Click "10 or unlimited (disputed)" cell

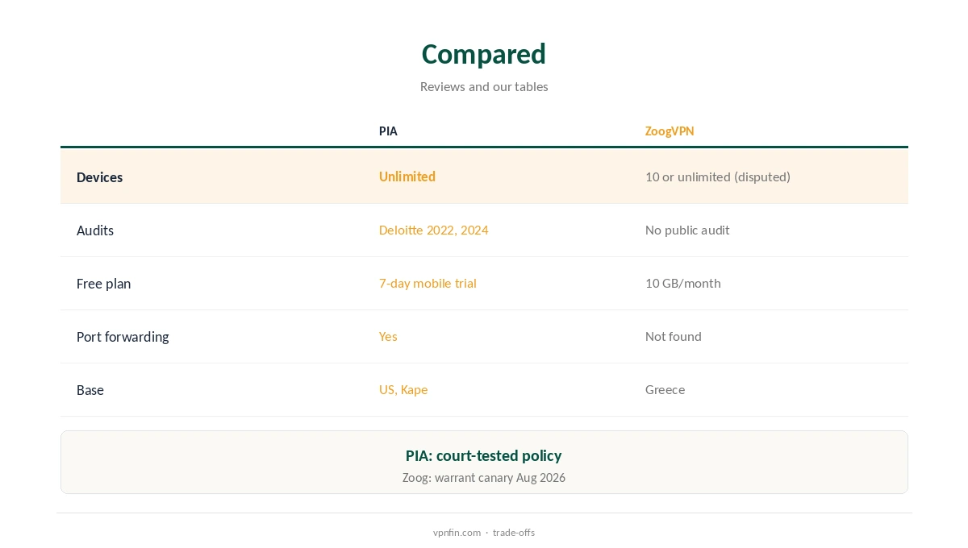(718, 176)
